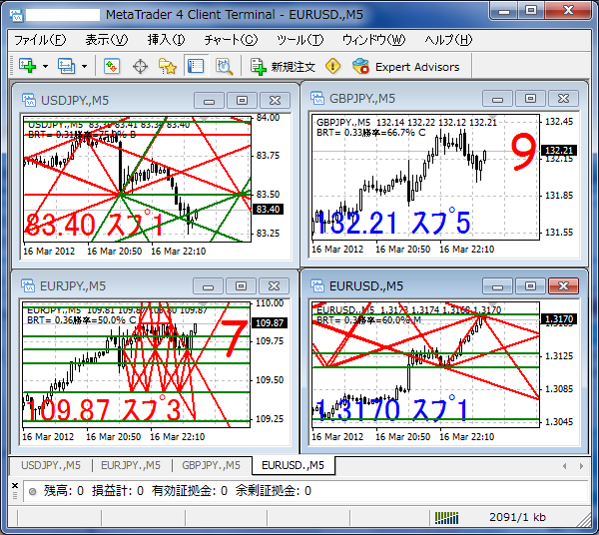Image resolution: width=599 pixels, height=535 pixels.
Task: Open the ツール(T) menu
Action: point(299,40)
